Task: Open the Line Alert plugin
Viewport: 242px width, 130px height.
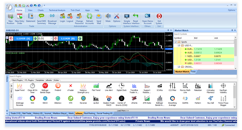Action: [x=109, y=87]
